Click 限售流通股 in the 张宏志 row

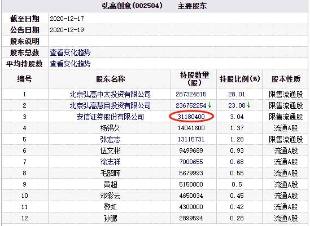tap(286, 139)
